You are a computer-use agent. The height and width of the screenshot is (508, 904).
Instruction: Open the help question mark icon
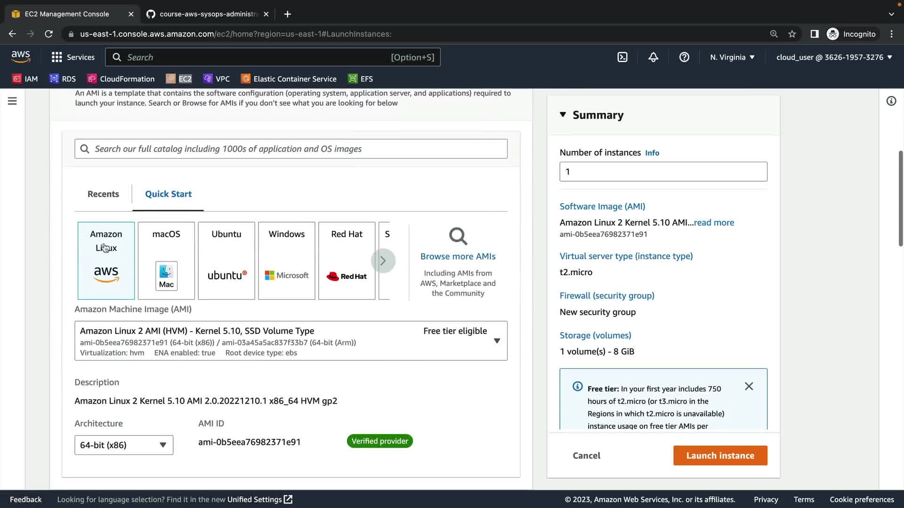click(684, 57)
